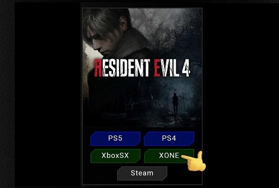Image resolution: width=279 pixels, height=188 pixels.
Task: Click the empty black area left of card
Action: (x=48, y=94)
